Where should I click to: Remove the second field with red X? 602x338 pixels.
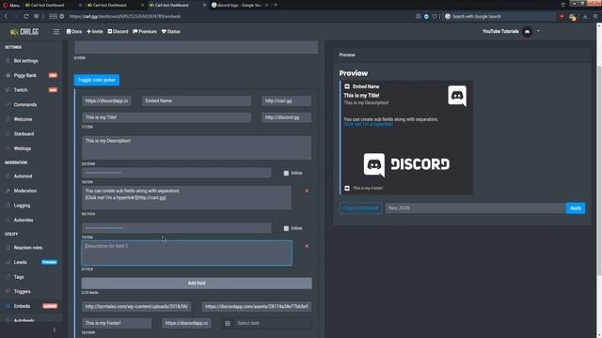pos(307,246)
